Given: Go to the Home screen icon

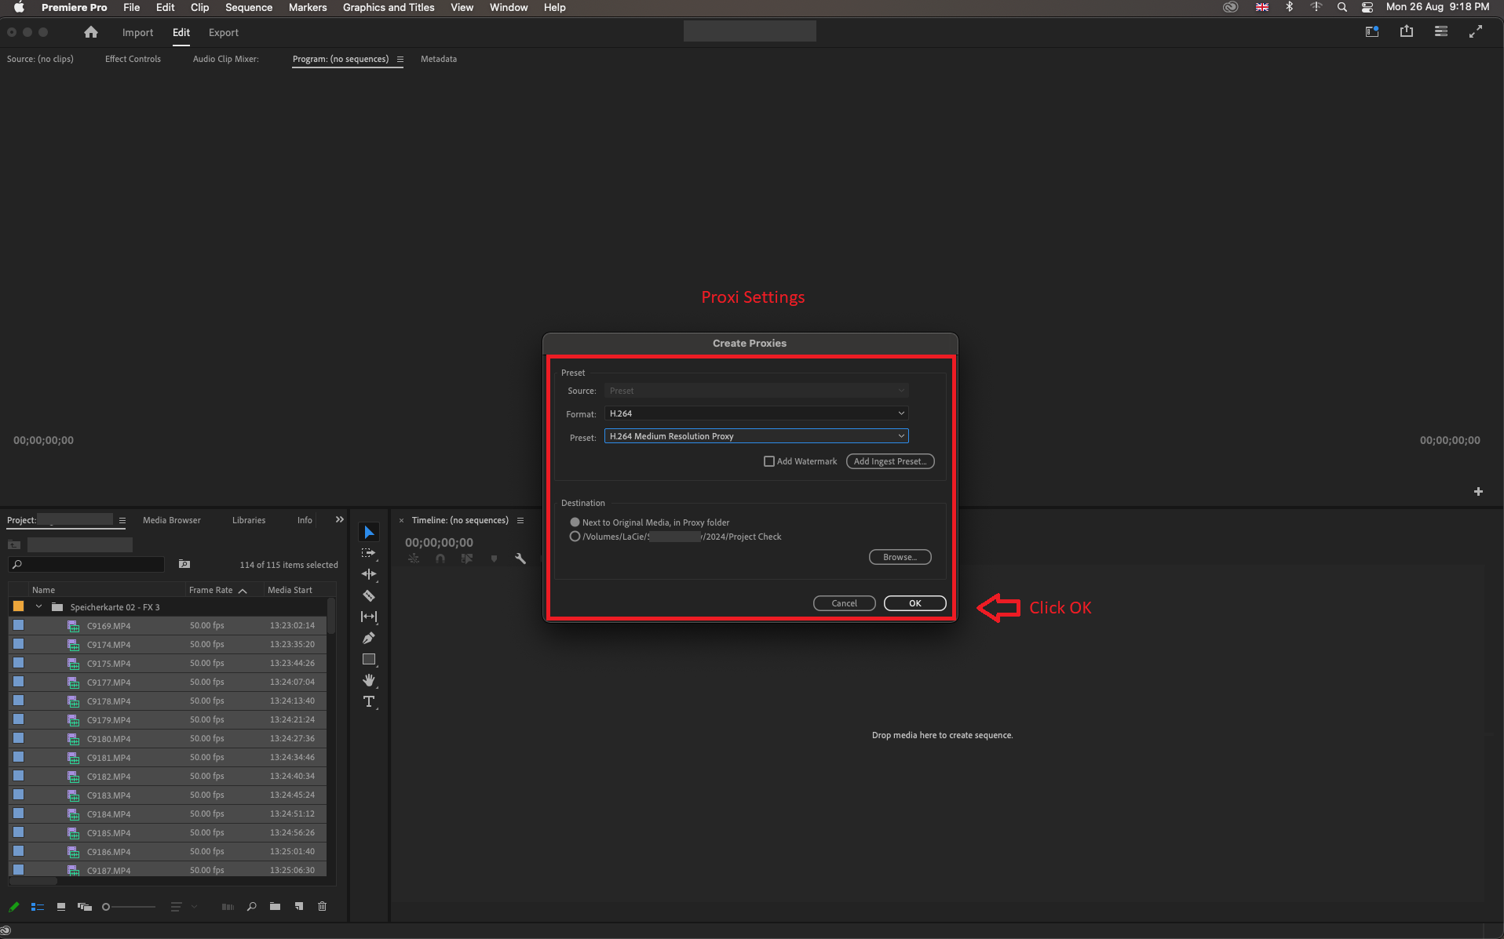Looking at the screenshot, I should (91, 32).
